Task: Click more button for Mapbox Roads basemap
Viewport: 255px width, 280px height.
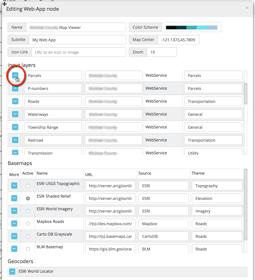Action: click(14, 223)
